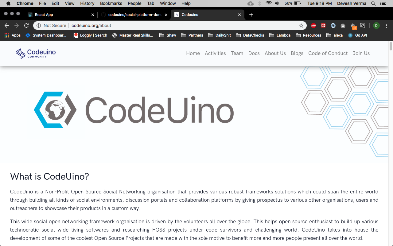Open the Bookmarks menu
Screen dimensions: 393x246
(x=111, y=3)
